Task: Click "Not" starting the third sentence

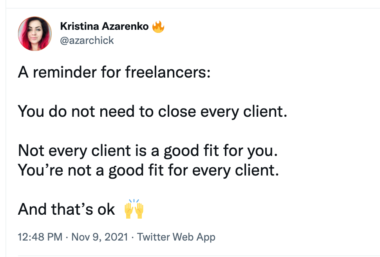Action: 31,151
